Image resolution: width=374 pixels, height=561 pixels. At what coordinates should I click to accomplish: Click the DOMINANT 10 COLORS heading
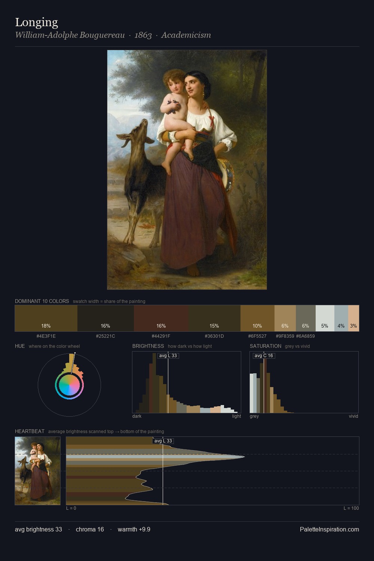pyautogui.click(x=42, y=301)
